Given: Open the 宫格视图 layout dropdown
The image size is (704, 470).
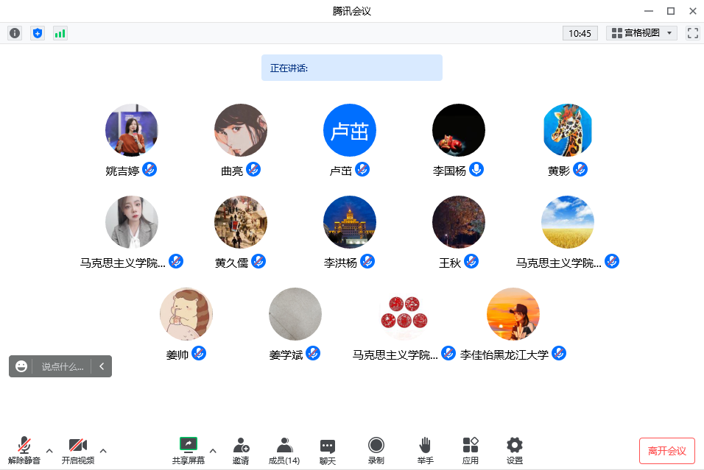Looking at the screenshot, I should 641,33.
